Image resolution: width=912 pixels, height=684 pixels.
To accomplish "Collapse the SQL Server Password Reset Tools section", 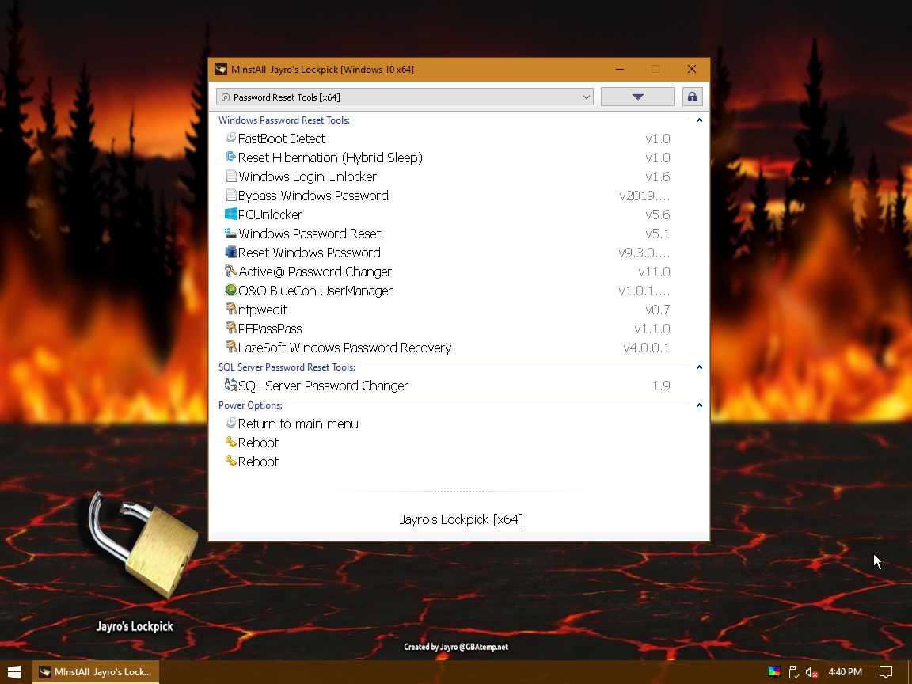I will [x=699, y=367].
